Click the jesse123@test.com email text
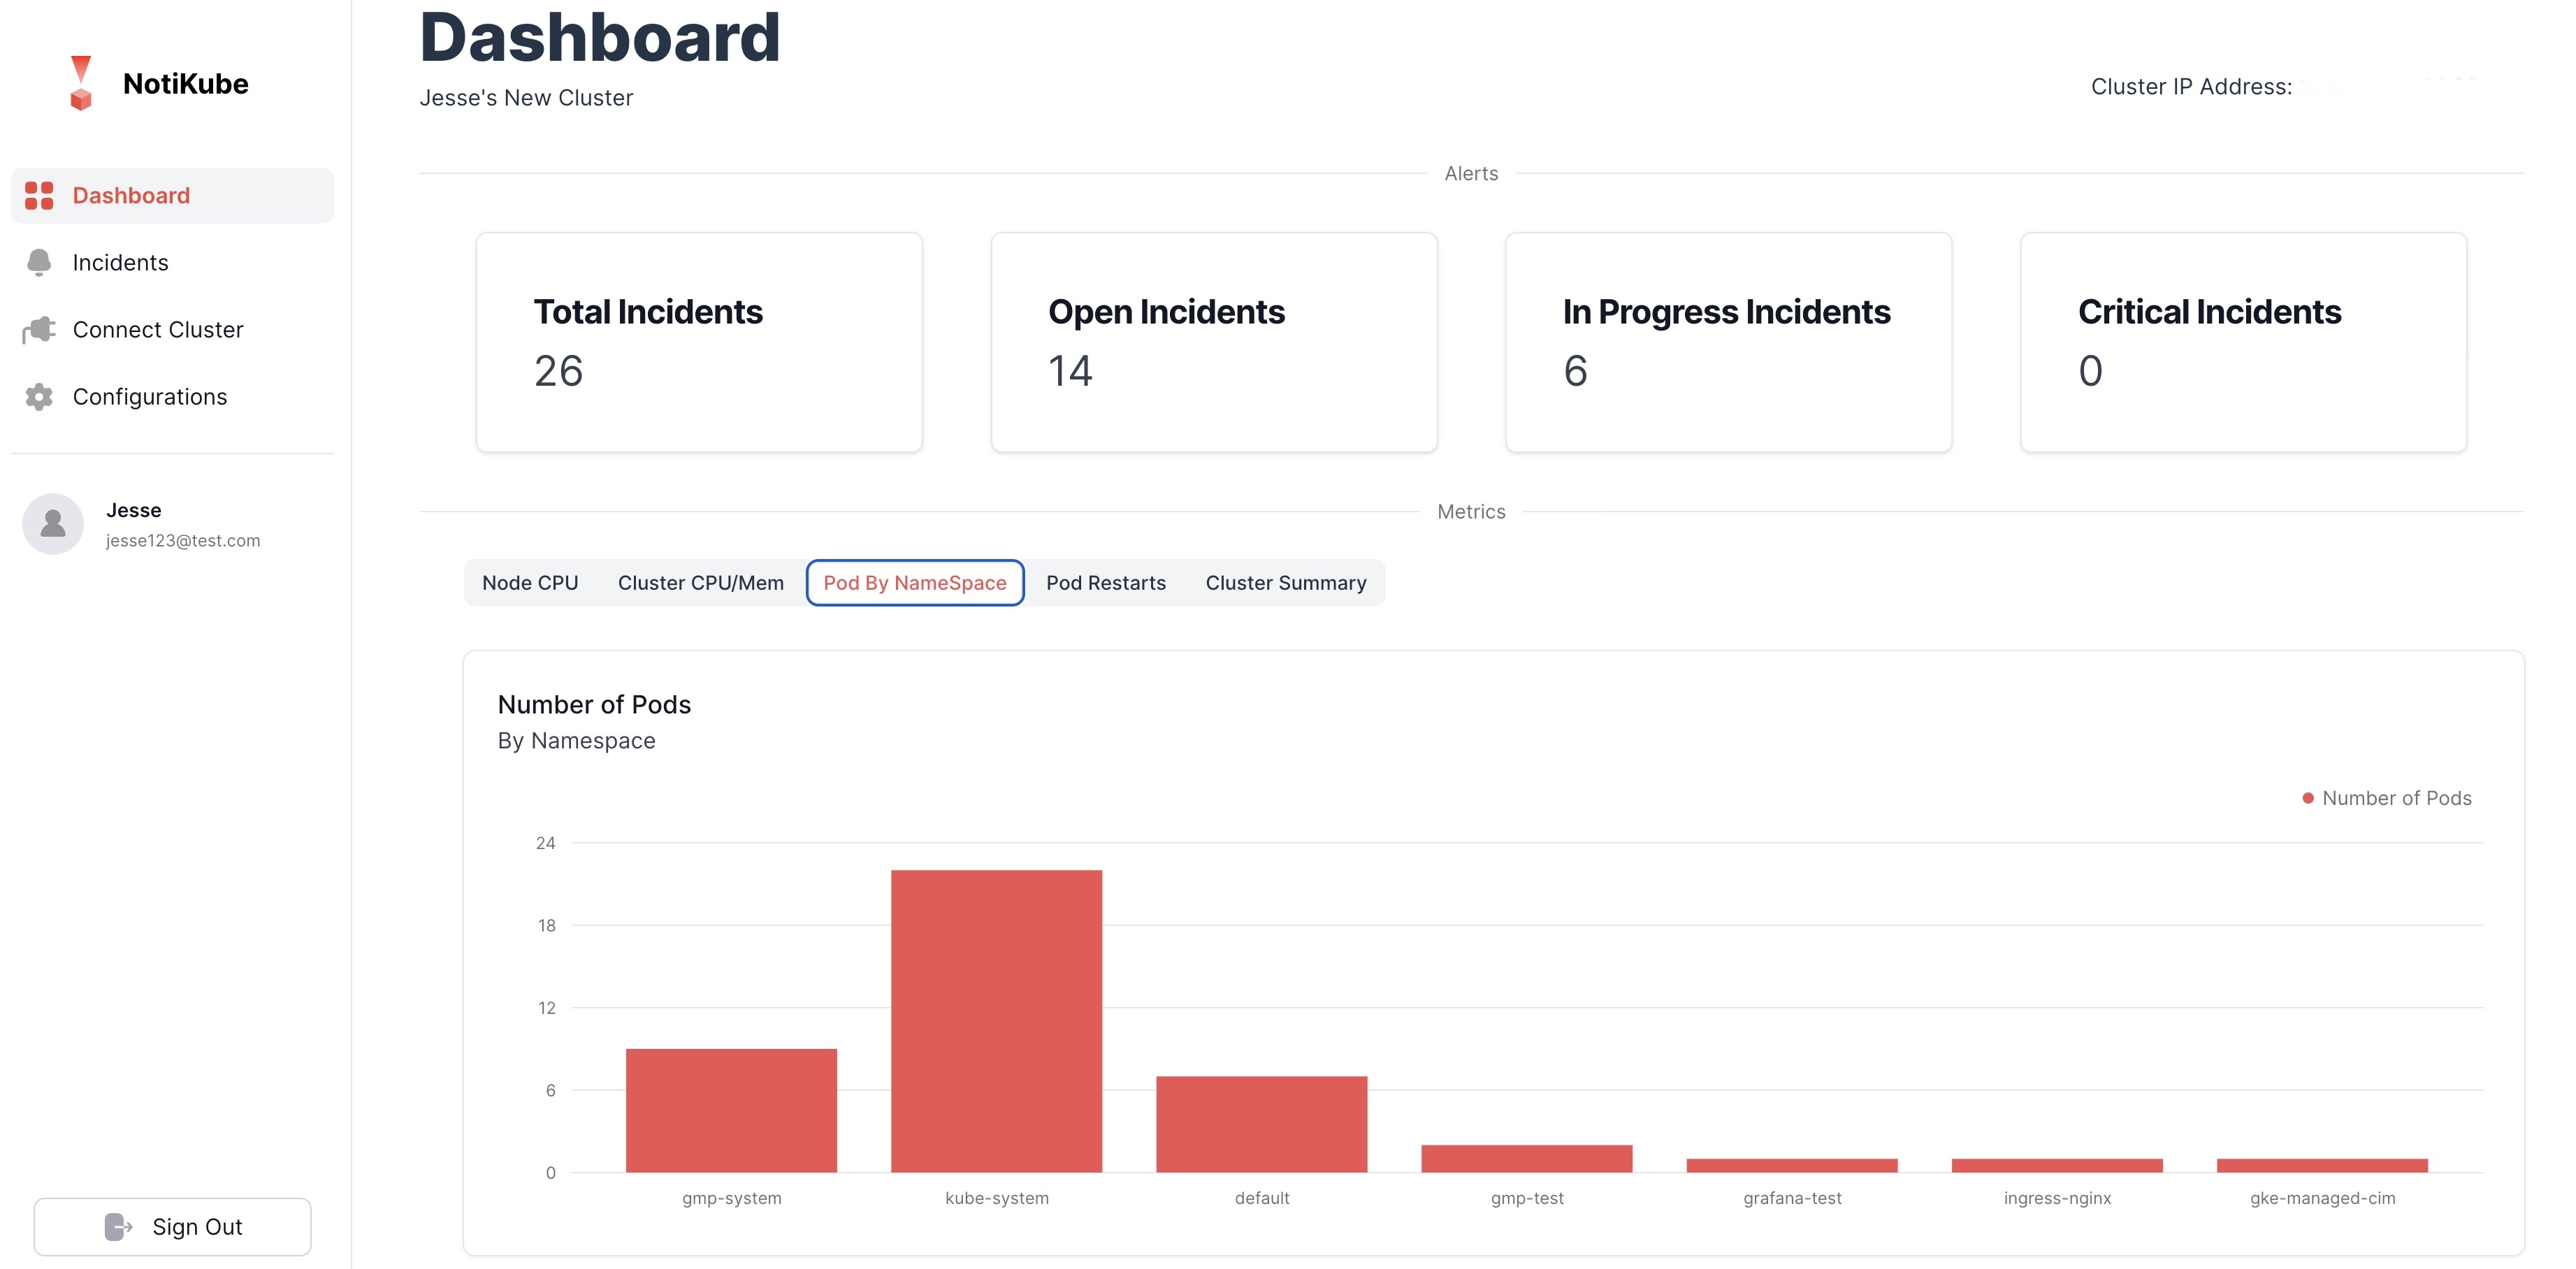 183,540
